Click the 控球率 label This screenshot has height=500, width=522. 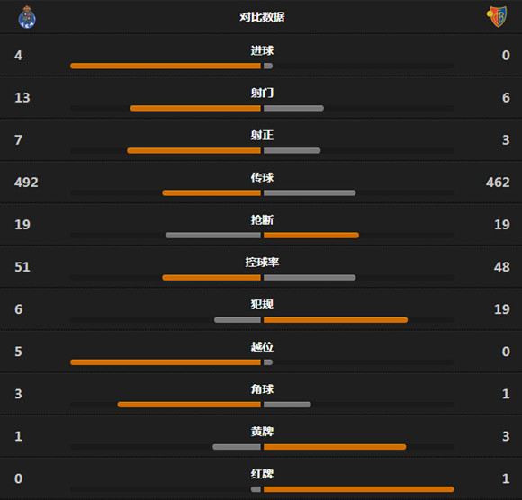262,263
